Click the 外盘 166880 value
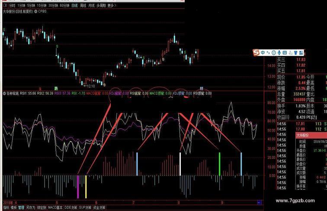327x211 pixels. coord(299,100)
